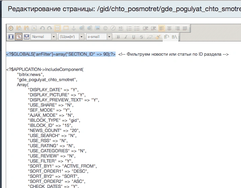Click the "AJAX_MODE" => "N" line
241x188 pixels.
(51, 115)
